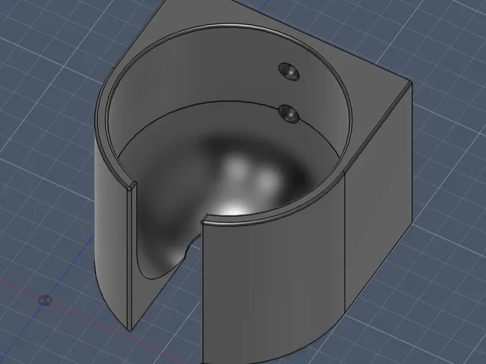Select the small rim end face at slot right
This screenshot has width=486, height=364.
(x=203, y=222)
